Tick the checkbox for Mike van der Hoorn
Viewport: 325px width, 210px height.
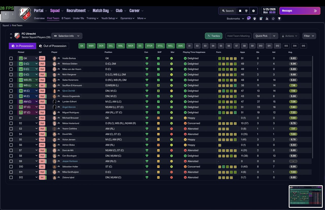pos(11,69)
